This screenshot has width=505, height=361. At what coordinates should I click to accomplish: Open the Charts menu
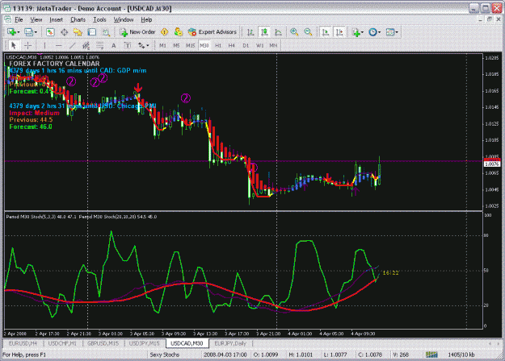(78, 19)
